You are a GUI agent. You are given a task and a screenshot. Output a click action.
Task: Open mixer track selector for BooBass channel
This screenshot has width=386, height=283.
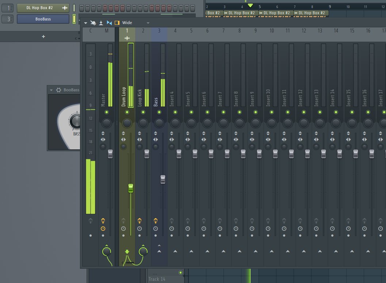click(7, 19)
